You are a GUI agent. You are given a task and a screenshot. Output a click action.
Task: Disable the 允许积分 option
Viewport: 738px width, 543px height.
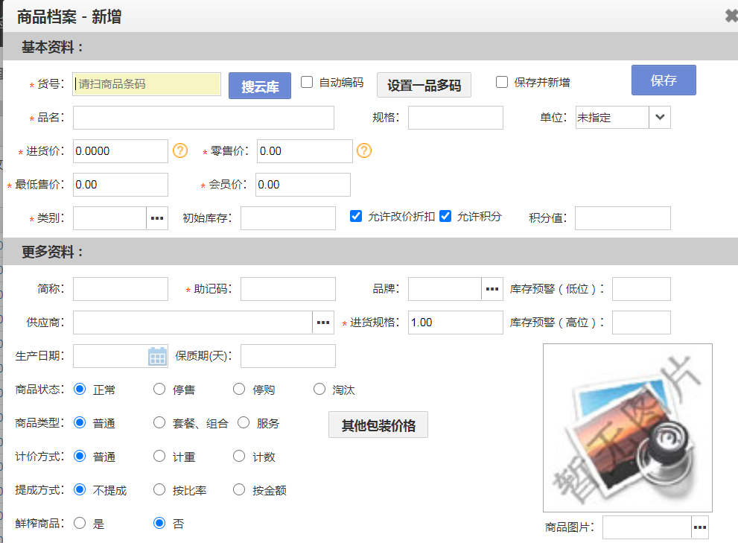tap(445, 216)
